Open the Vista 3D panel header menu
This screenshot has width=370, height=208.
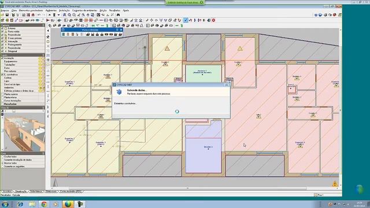43,107
